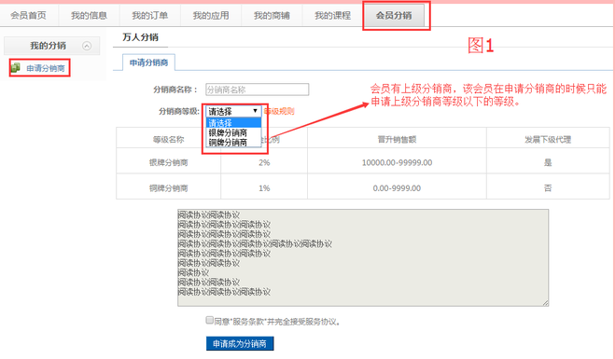Click the 申请成为分销商 submit button
This screenshot has height=359, width=615.
coord(240,344)
